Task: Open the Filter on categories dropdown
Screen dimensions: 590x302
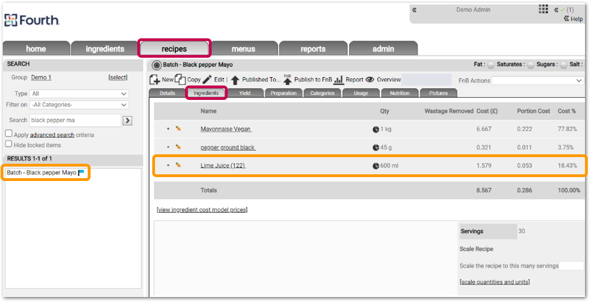Action: (79, 105)
